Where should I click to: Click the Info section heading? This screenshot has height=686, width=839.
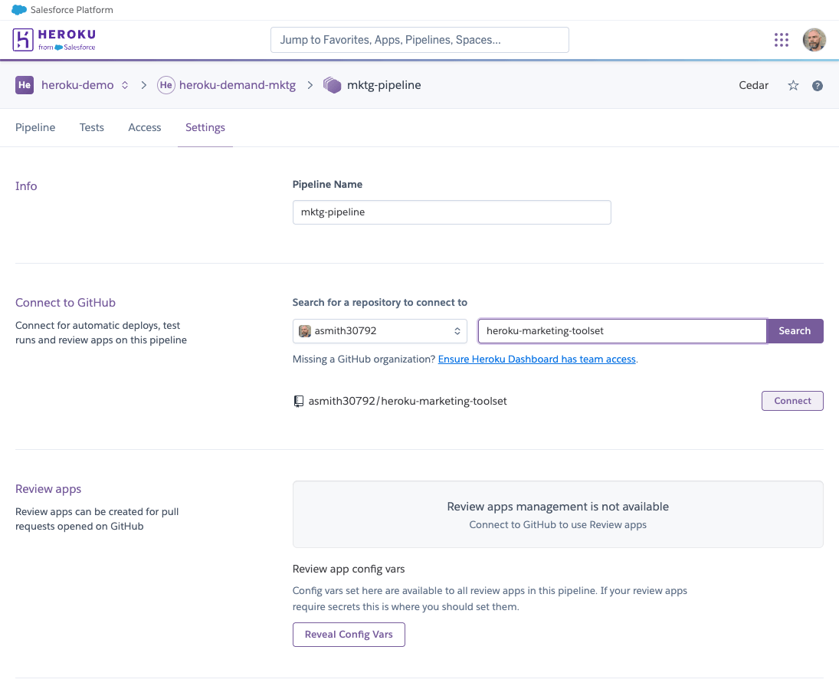coord(26,186)
